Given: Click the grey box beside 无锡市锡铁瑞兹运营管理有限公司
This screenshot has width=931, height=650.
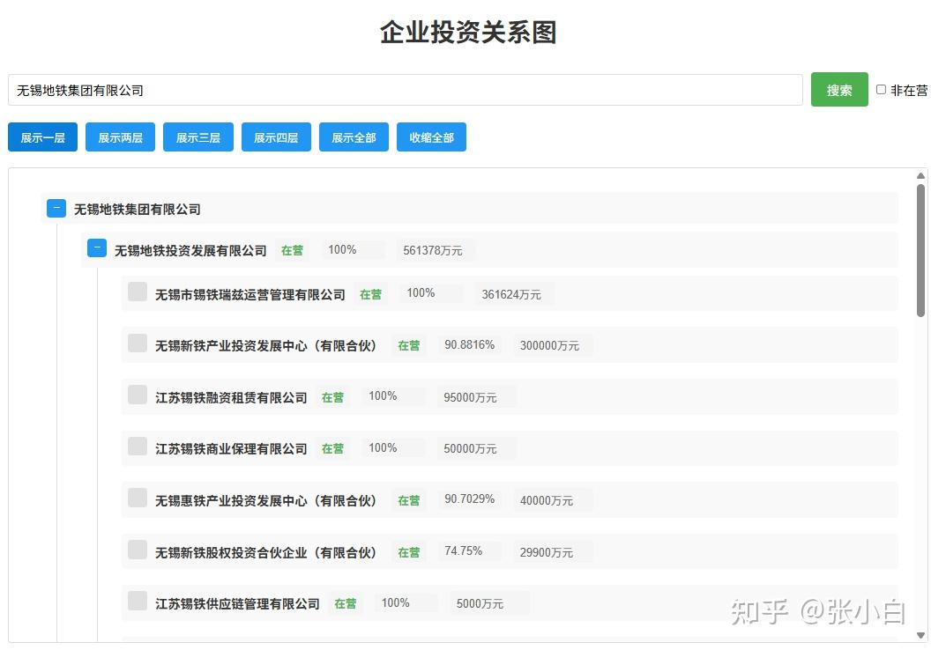Looking at the screenshot, I should pos(138,292).
